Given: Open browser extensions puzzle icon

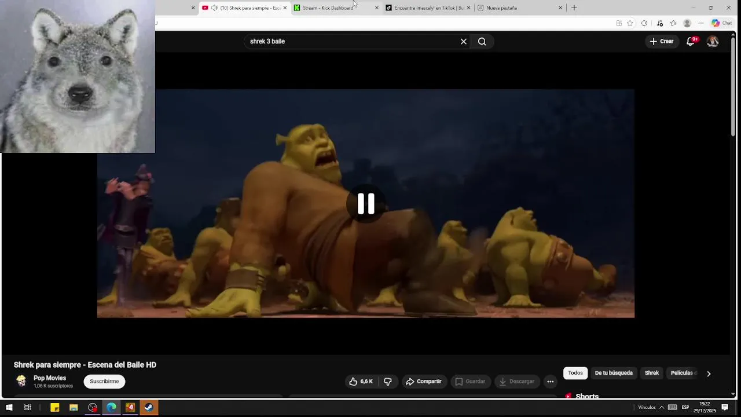Looking at the screenshot, I should click(x=644, y=23).
